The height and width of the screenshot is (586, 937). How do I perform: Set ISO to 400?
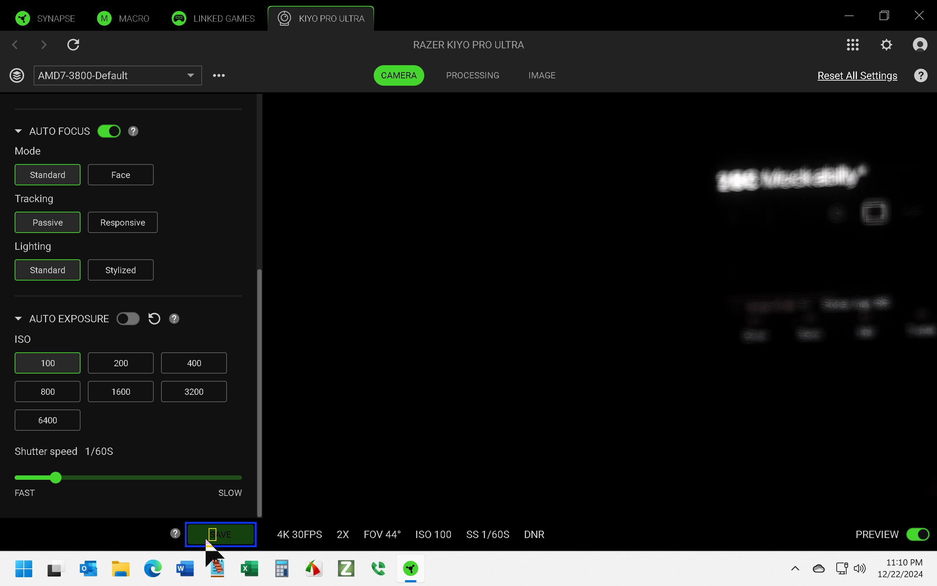pos(194,363)
